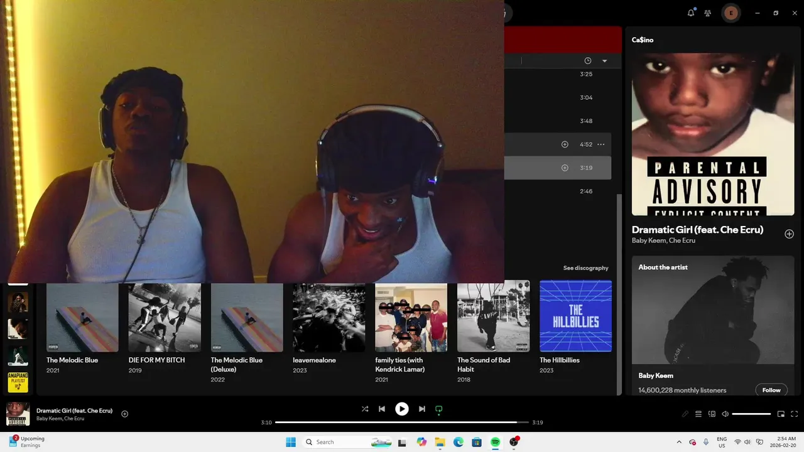Add now-playing song to library in player bar
This screenshot has height=452, width=804.
[124, 414]
